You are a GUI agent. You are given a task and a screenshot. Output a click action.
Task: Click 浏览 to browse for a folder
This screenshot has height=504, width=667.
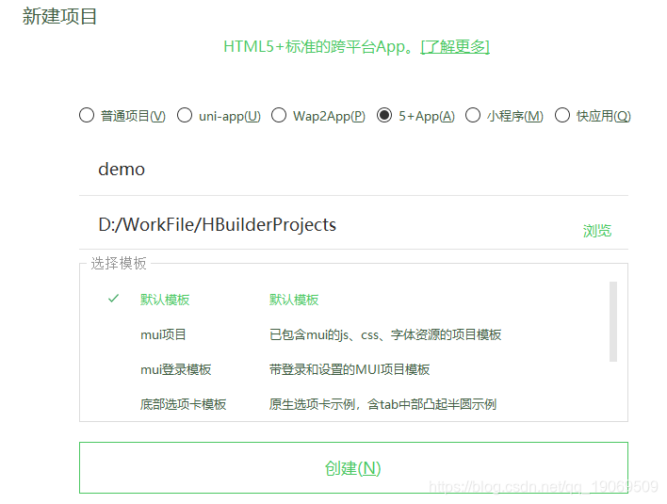pos(596,231)
